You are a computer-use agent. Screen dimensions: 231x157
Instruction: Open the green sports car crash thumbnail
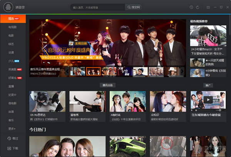(x=128, y=146)
